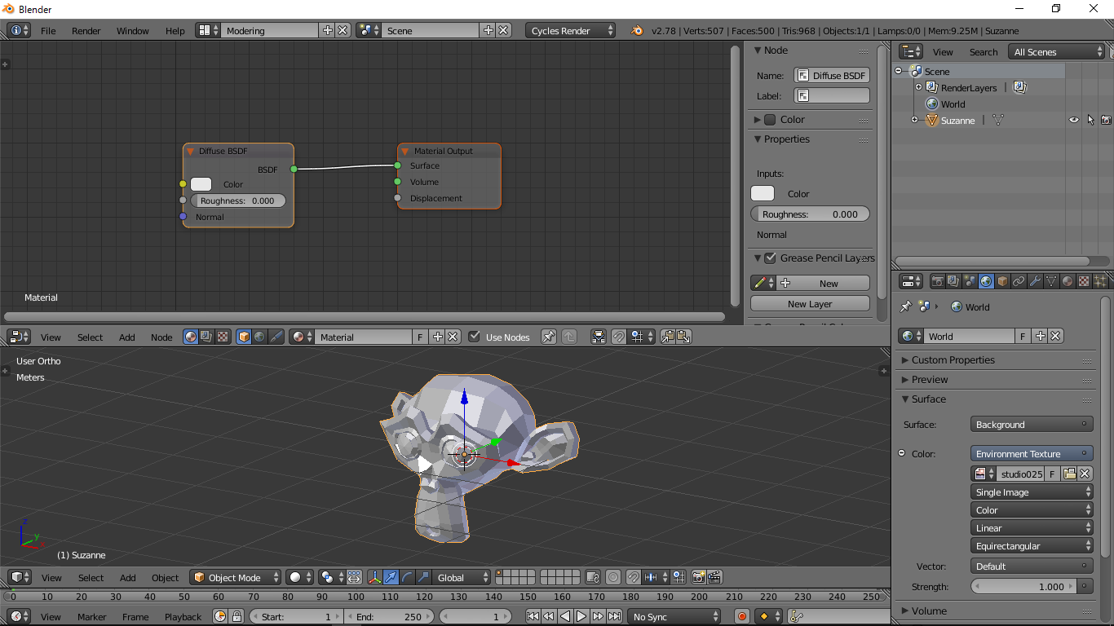The height and width of the screenshot is (626, 1114).
Task: Open the timeline Playback menu
Action: coord(183,617)
